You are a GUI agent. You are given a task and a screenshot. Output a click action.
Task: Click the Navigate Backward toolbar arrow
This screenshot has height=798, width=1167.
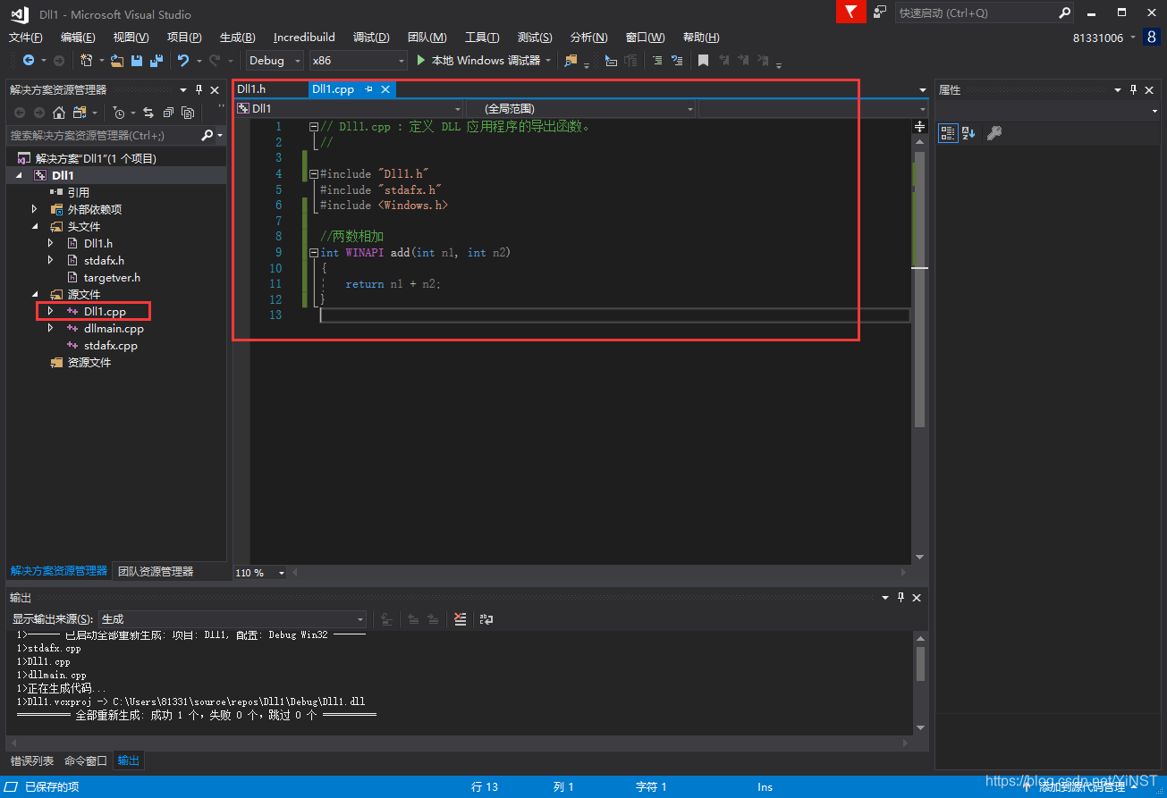[29, 61]
